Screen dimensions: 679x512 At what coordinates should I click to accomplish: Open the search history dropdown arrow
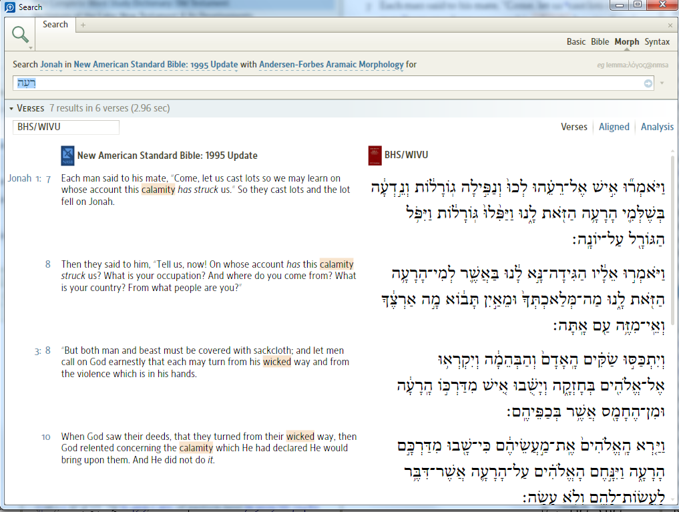pos(662,83)
